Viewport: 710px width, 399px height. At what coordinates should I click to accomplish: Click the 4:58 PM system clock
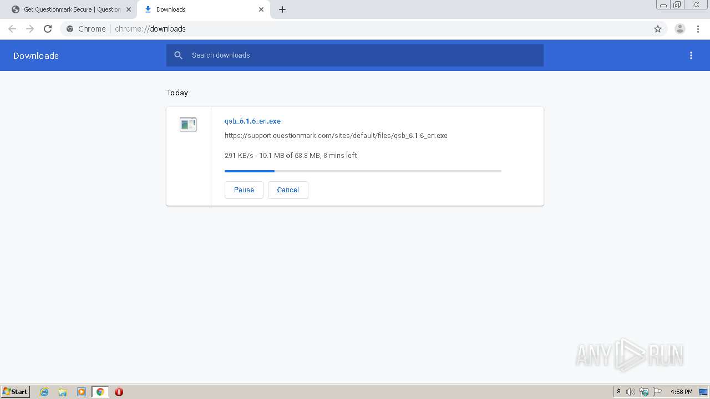(x=681, y=392)
